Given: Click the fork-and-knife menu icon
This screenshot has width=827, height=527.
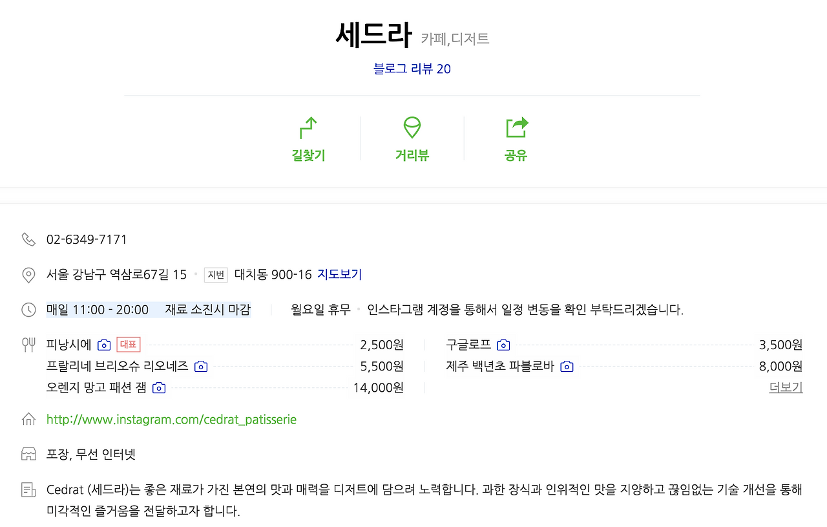Looking at the screenshot, I should pyautogui.click(x=28, y=344).
